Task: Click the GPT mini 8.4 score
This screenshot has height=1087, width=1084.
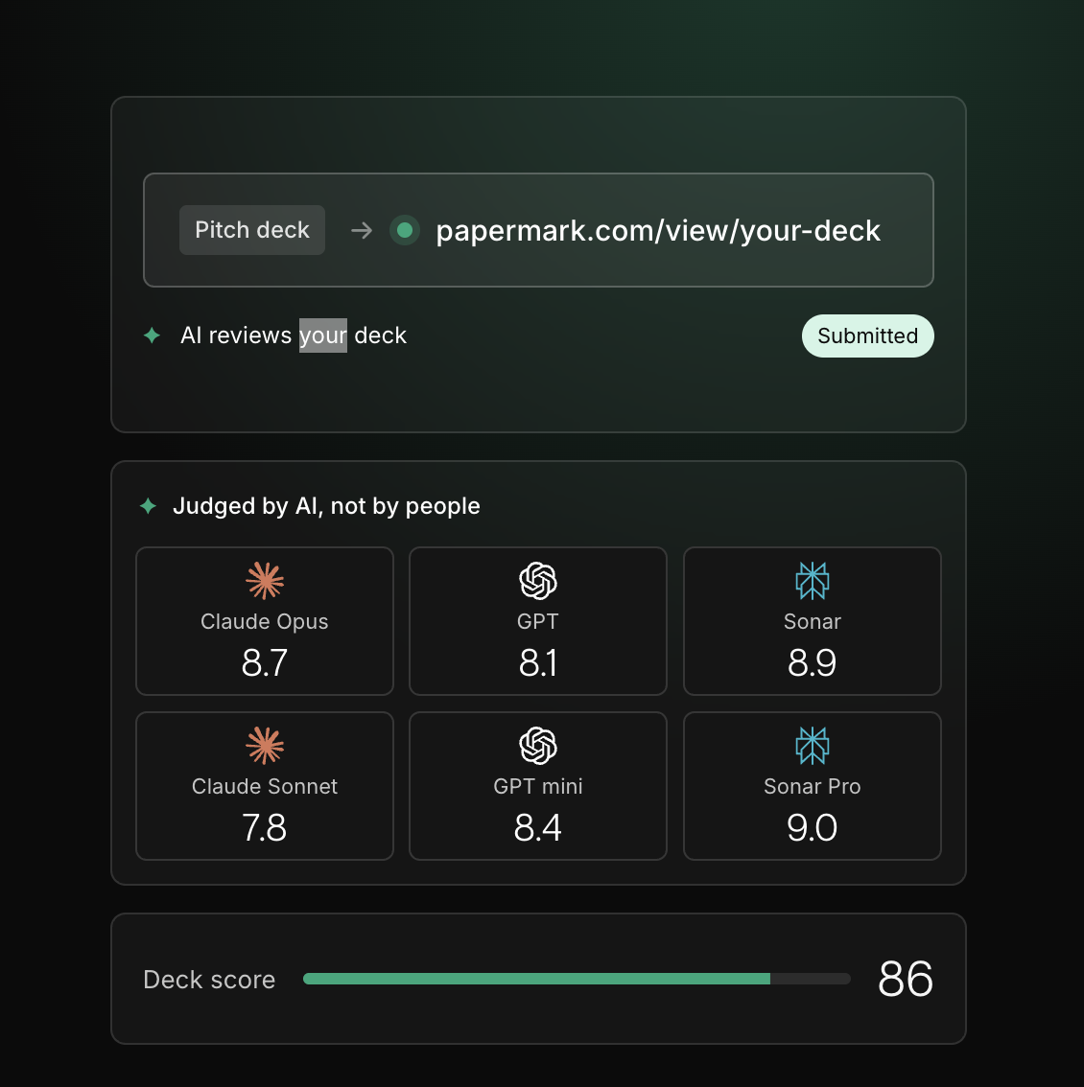Action: click(538, 828)
